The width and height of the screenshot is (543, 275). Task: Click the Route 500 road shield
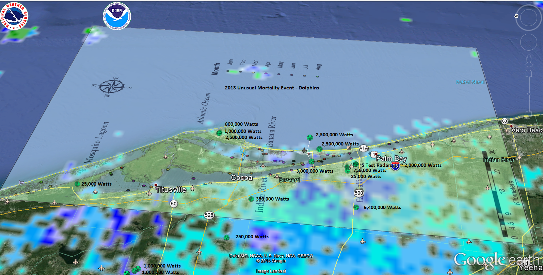click(359, 193)
